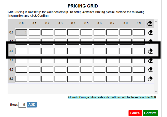The height and width of the screenshot is (117, 167).
Task: Erase row 4.0 with its eraser icon
Action: click(x=150, y=69)
